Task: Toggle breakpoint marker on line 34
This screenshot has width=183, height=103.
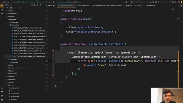Action: click(x=53, y=51)
